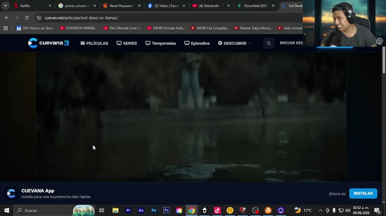The image size is (386, 216).
Task: Open the apps grid in bookmarks bar
Action: (5, 28)
